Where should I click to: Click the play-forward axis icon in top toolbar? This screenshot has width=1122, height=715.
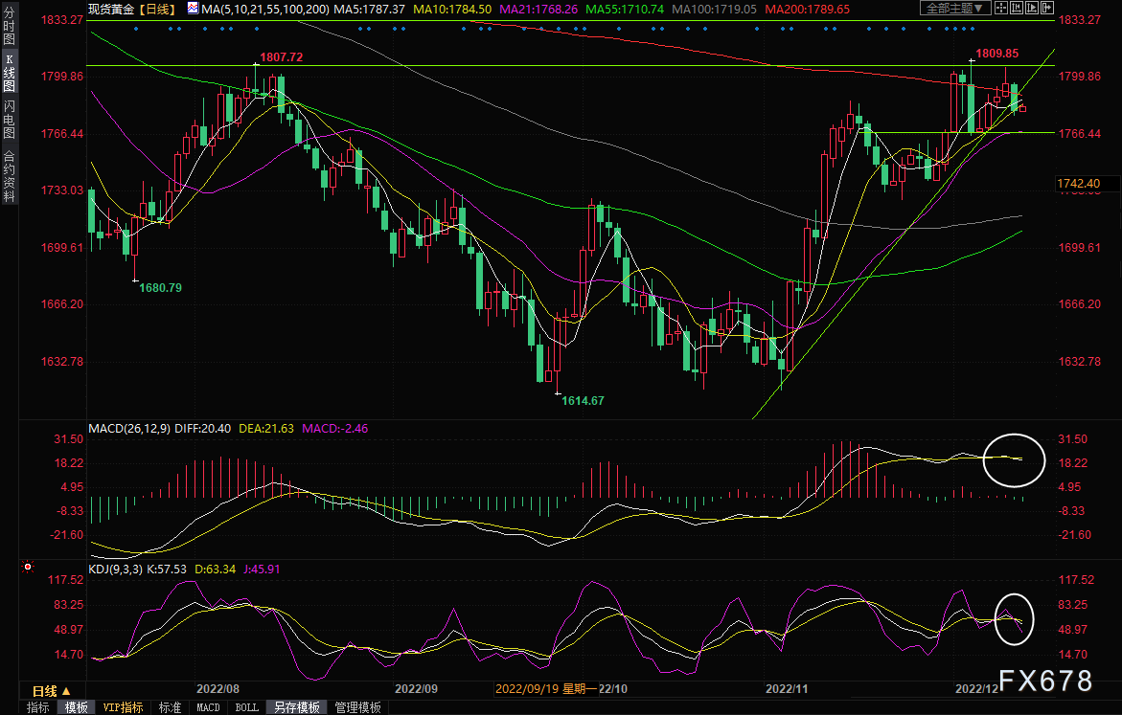[x=1032, y=8]
